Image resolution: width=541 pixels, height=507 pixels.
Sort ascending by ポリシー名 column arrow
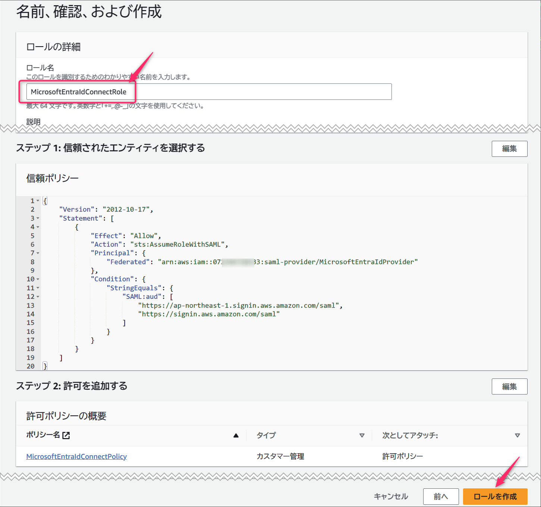236,435
